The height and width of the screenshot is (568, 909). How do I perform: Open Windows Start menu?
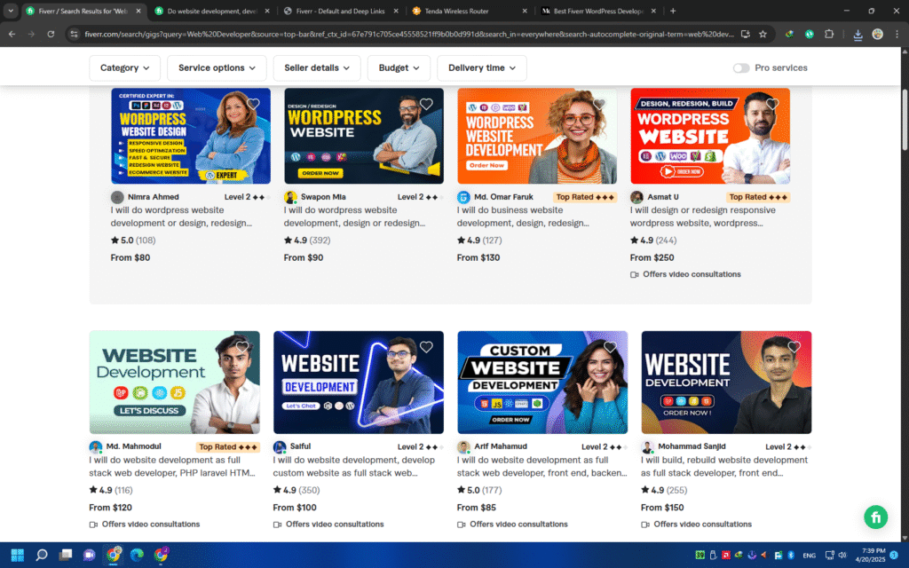tap(17, 555)
